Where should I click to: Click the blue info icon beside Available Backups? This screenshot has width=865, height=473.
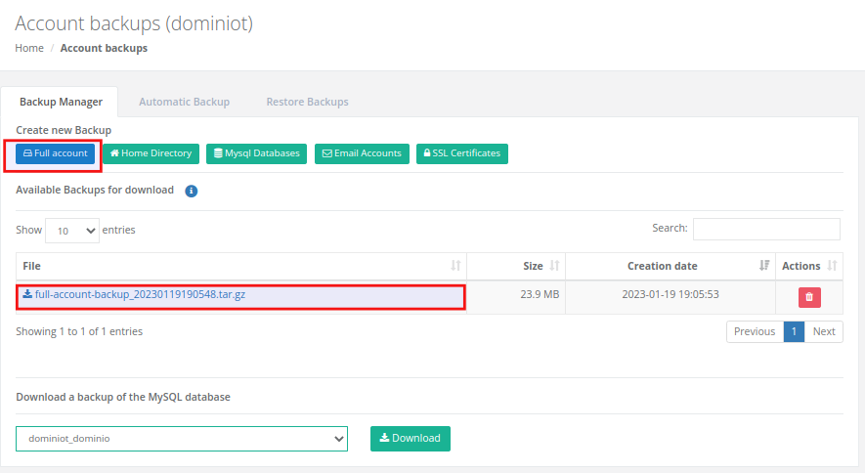[x=191, y=191]
